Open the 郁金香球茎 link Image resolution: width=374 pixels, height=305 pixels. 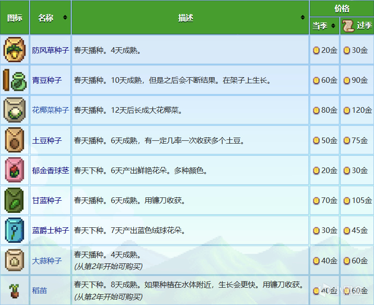pyautogui.click(x=51, y=170)
